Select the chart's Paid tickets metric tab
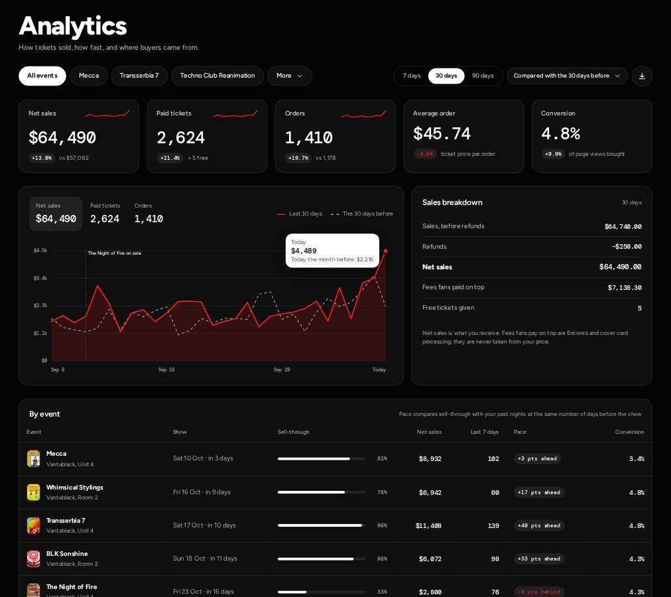The image size is (671, 597). [105, 214]
